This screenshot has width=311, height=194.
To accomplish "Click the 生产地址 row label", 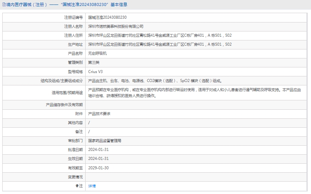I will coord(75,45).
